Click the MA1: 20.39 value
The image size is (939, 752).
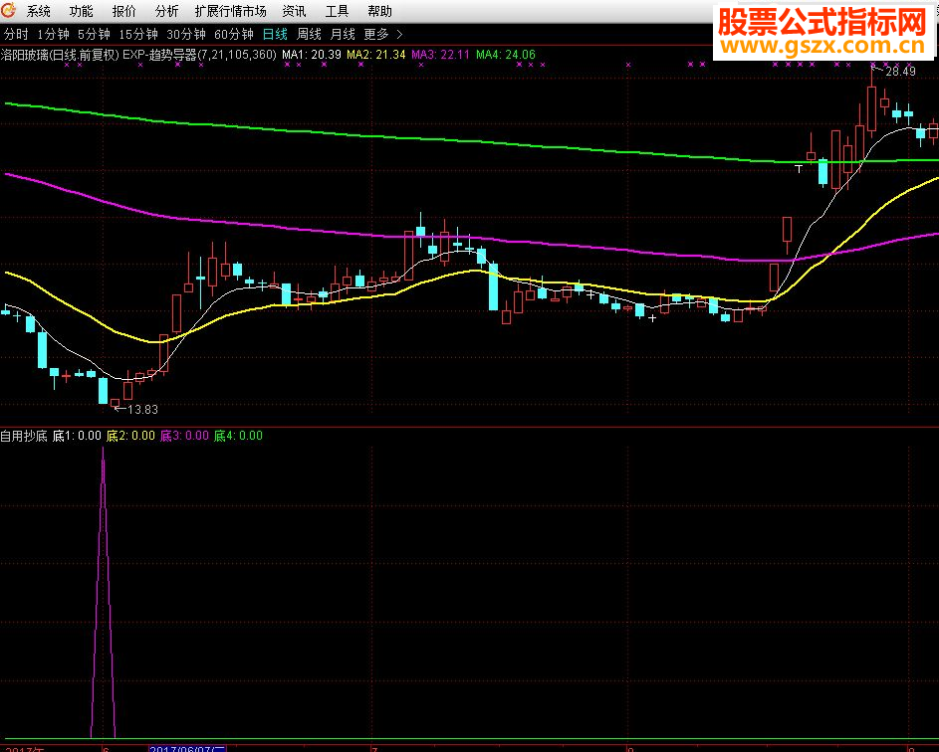coord(312,55)
